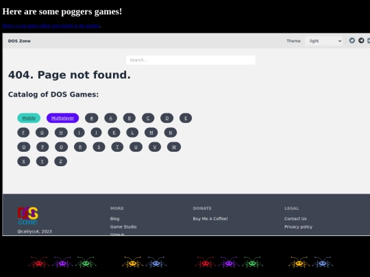
Task: Filter catalog by letter O
Action: (x=24, y=147)
